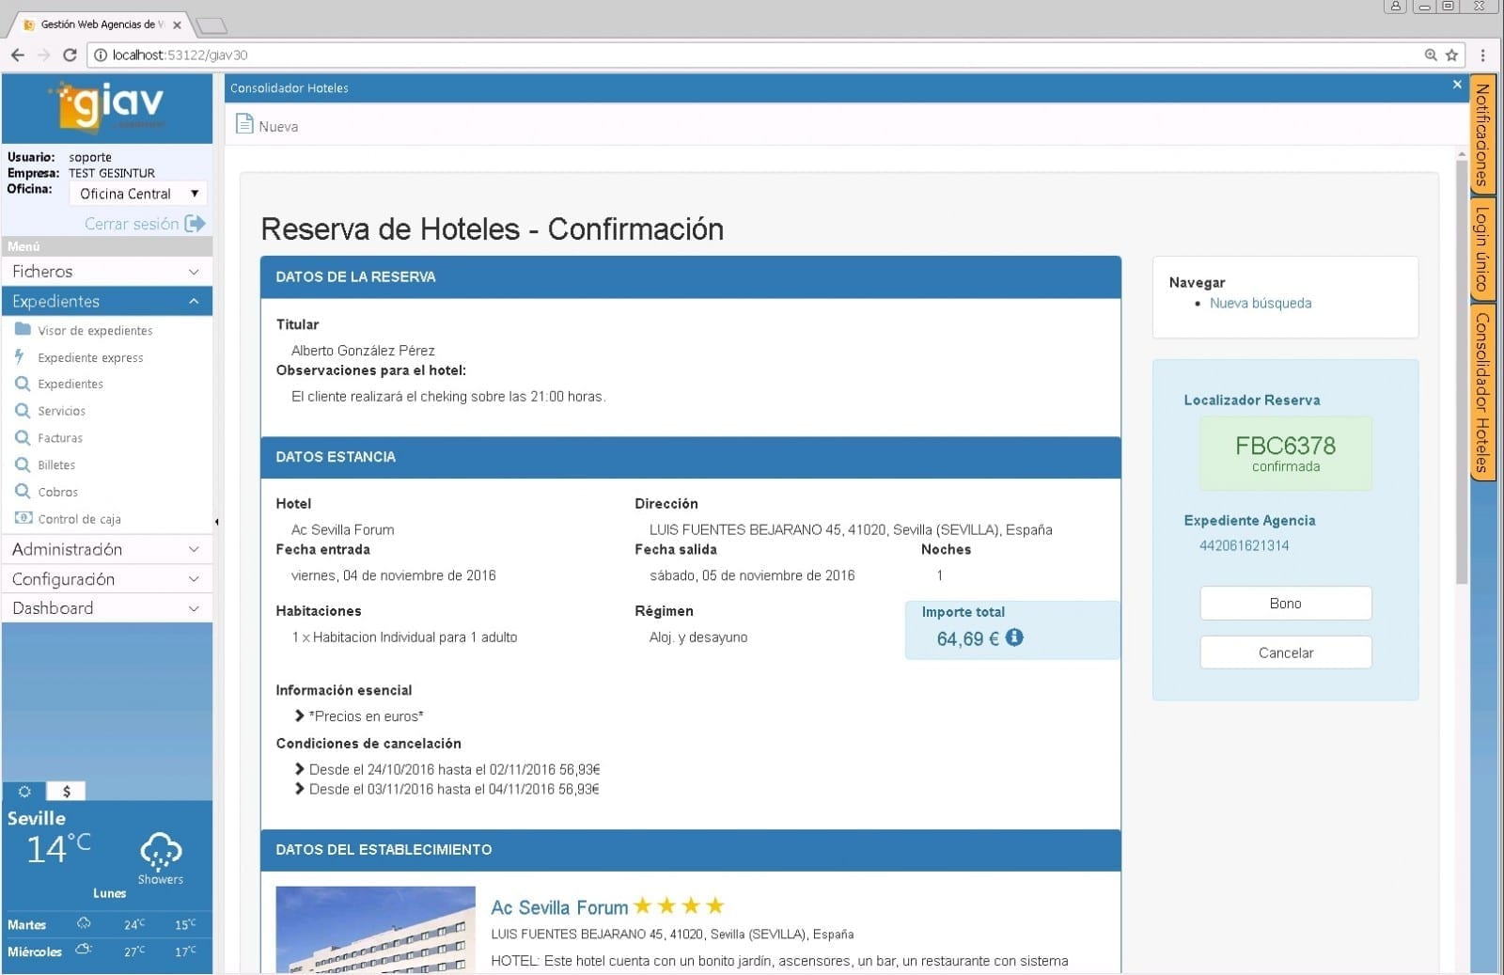Reload the page with refresh icon
The height and width of the screenshot is (975, 1504).
tap(70, 55)
